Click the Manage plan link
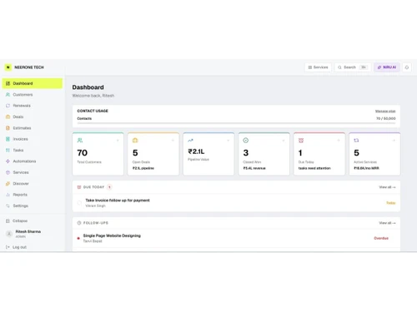The width and height of the screenshot is (417, 312). point(385,111)
